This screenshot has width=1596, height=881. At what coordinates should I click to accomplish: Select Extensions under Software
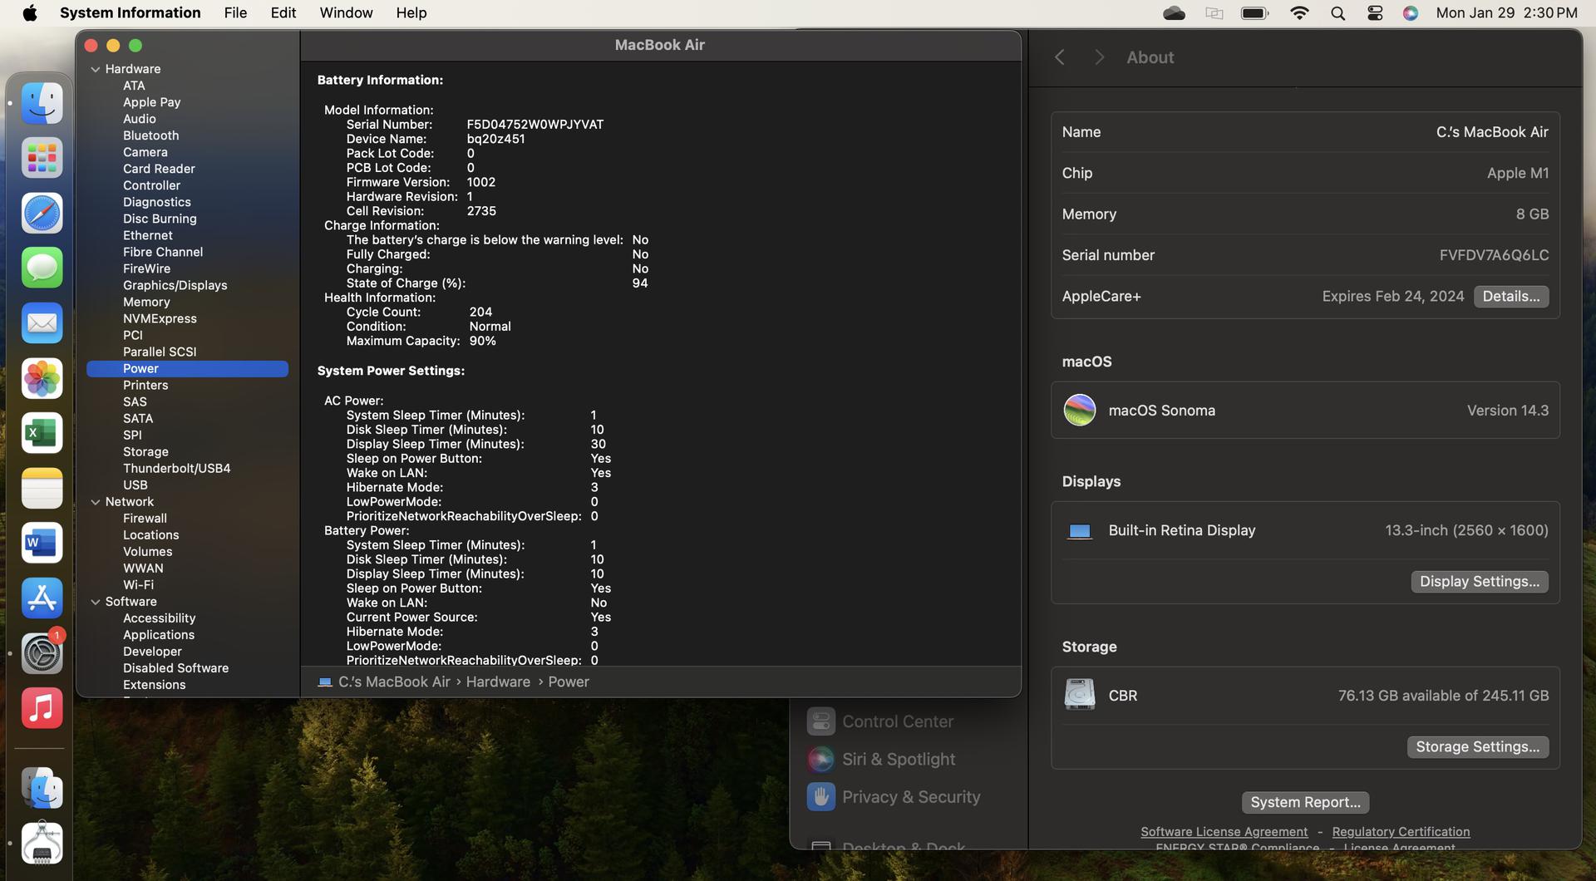tap(154, 685)
